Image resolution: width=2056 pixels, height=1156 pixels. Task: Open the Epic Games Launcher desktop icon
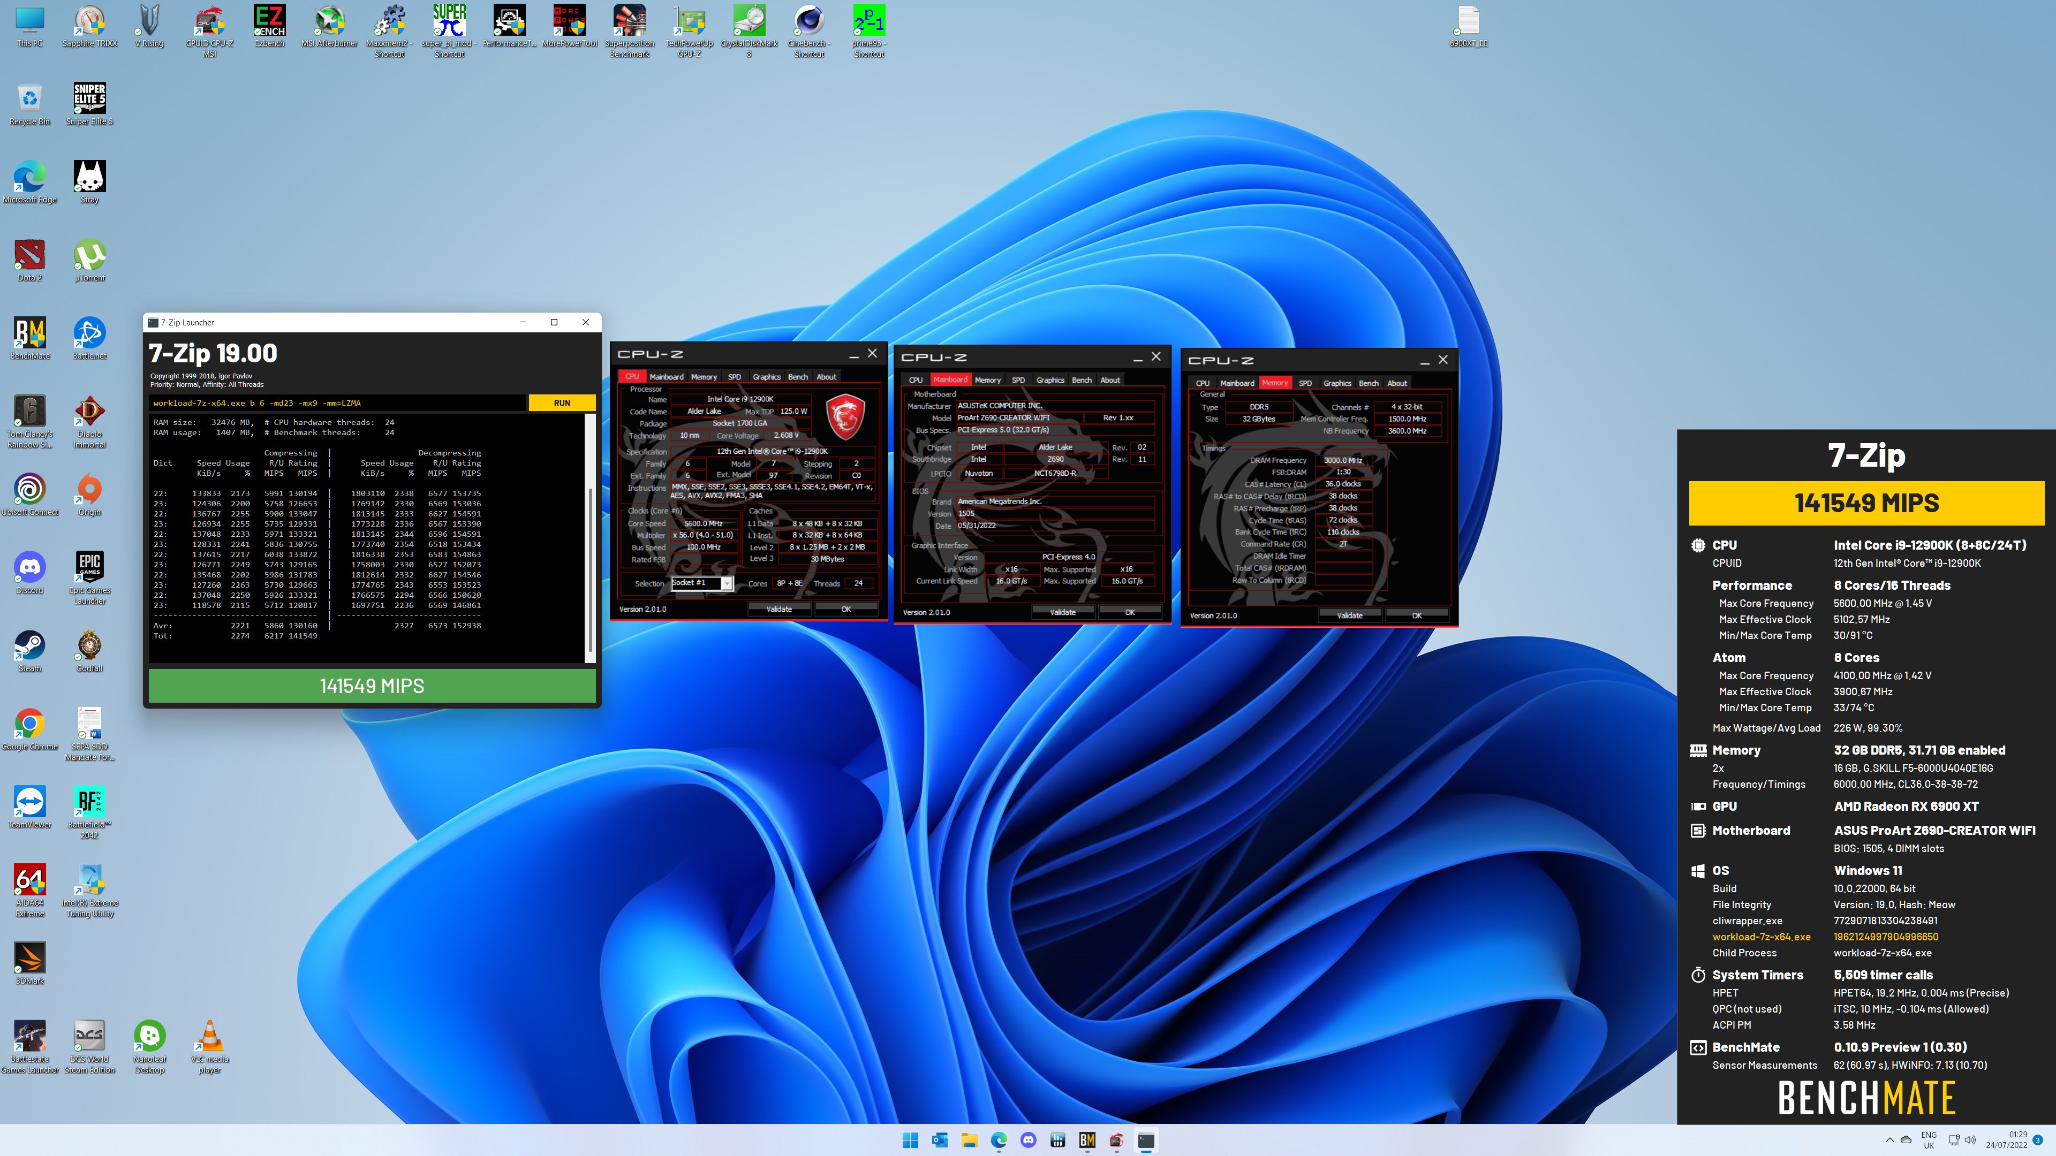tap(89, 577)
